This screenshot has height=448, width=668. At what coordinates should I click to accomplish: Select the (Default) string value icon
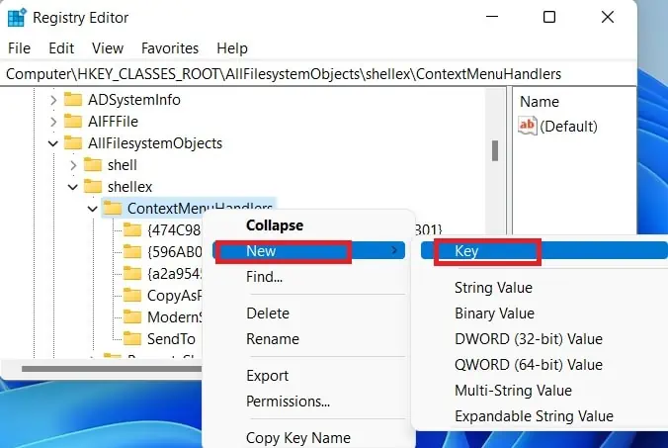pos(528,126)
